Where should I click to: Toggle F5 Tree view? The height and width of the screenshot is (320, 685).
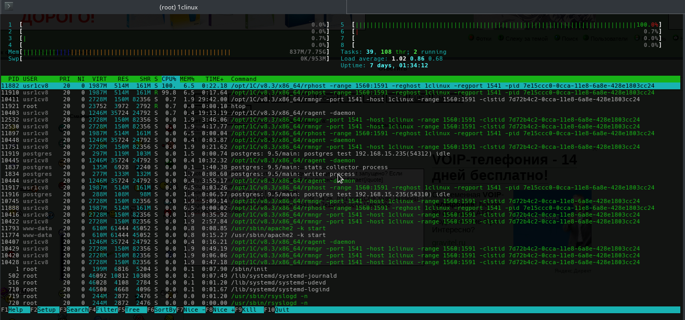coord(131,310)
